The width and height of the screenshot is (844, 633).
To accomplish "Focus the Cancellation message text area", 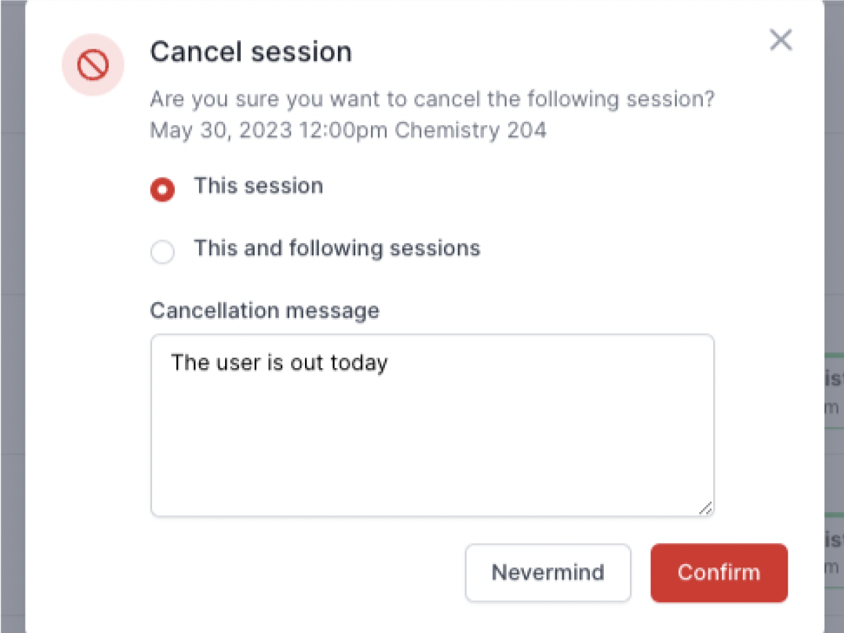I will point(432,425).
